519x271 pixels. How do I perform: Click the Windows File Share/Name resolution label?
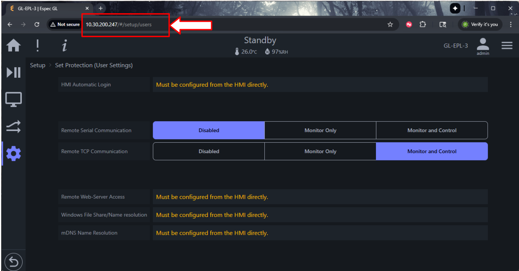click(x=104, y=215)
